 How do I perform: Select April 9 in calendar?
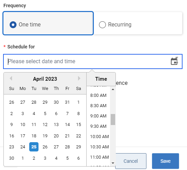coord(12,124)
